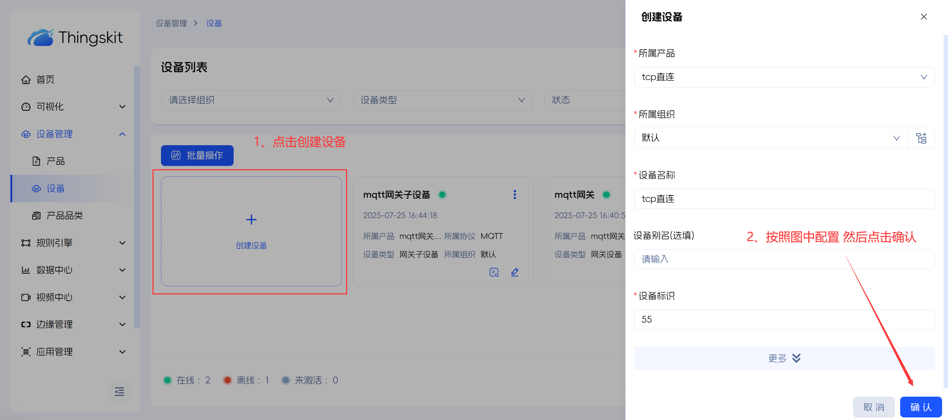Click the edit pencil icon on mqtt网关子设备 card

click(514, 273)
